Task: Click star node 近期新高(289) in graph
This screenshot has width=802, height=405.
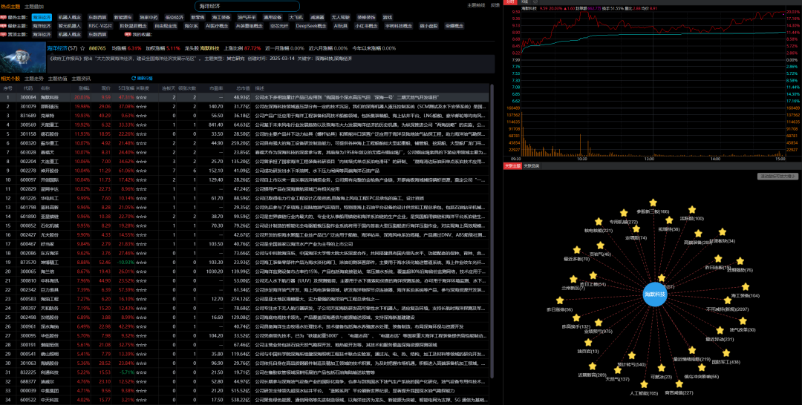Action: point(592,366)
